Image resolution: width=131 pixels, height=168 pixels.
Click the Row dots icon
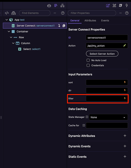[15, 37]
